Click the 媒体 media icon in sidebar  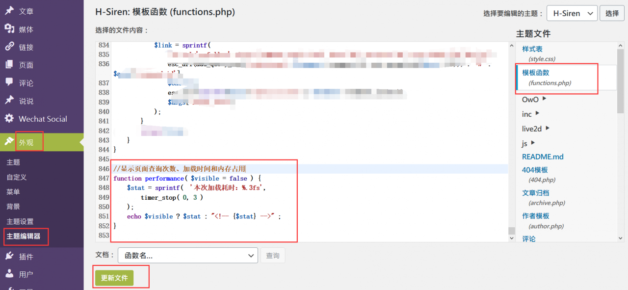point(9,29)
